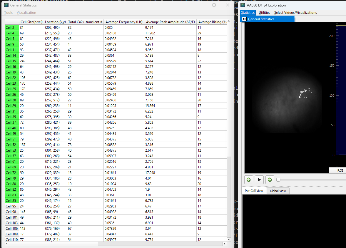
Task: Select the Cell 22 row header
Action: click(x=12, y=78)
